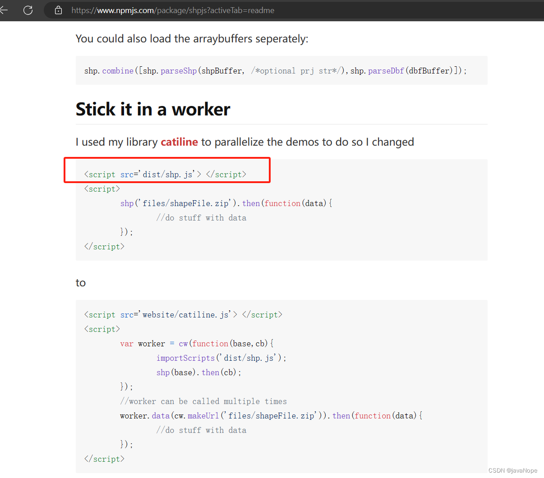This screenshot has width=544, height=478.
Task: Click the site lock security icon
Action: (58, 10)
